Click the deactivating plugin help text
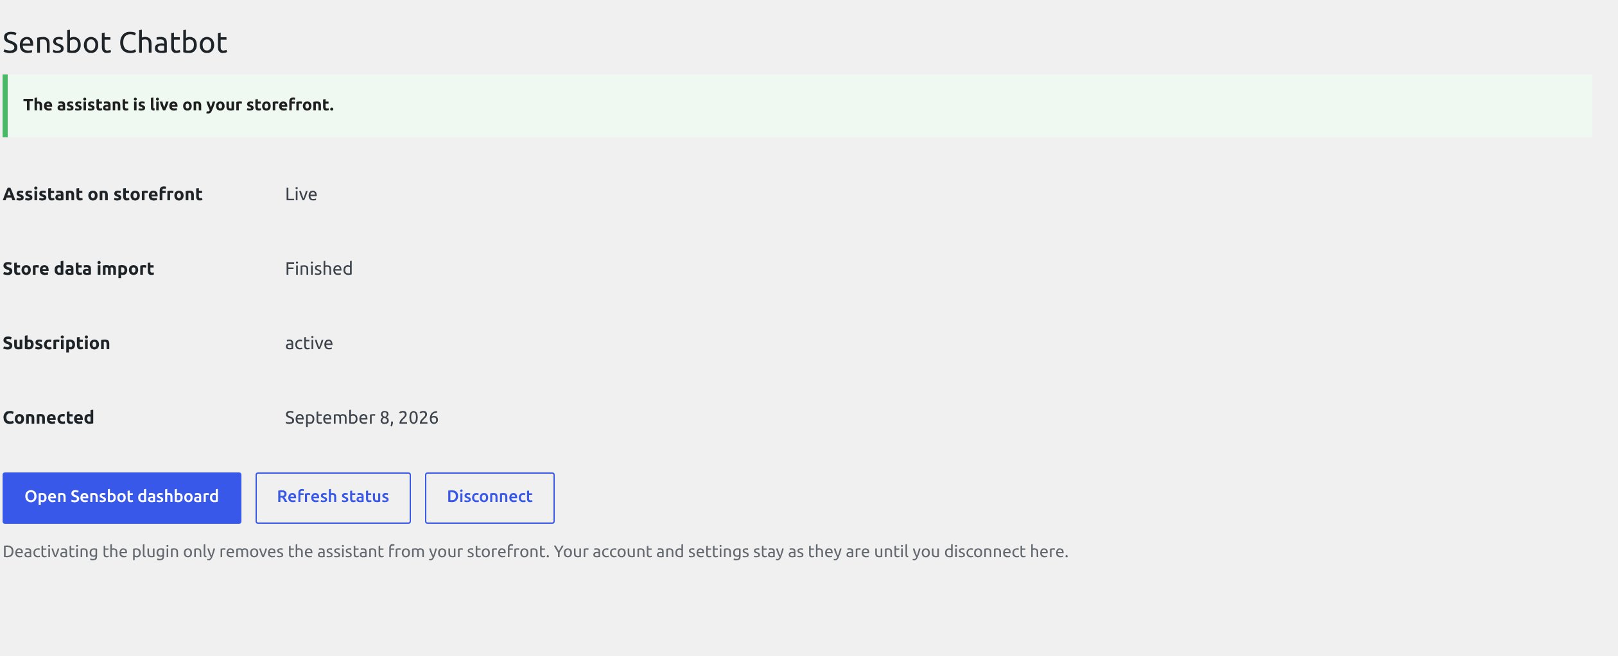The height and width of the screenshot is (656, 1618). [535, 551]
